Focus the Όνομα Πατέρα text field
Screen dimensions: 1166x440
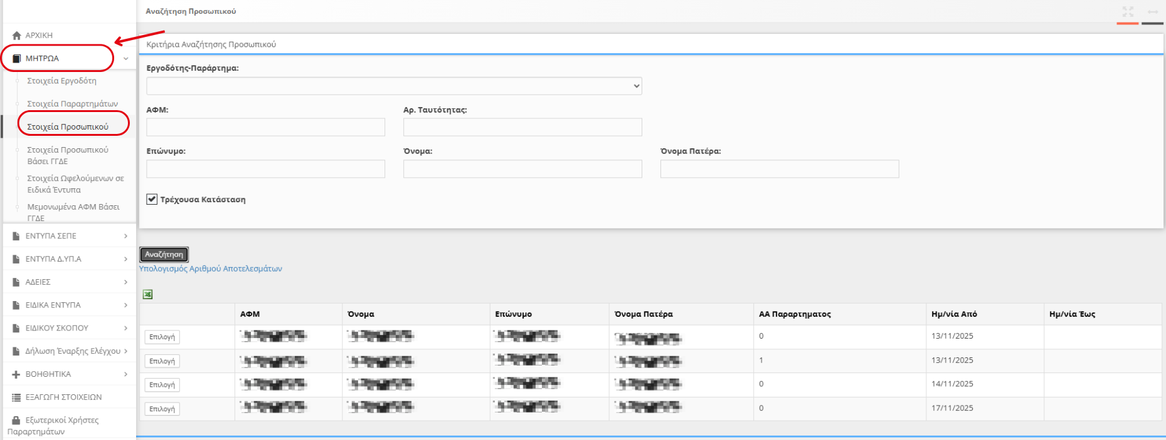(x=779, y=169)
